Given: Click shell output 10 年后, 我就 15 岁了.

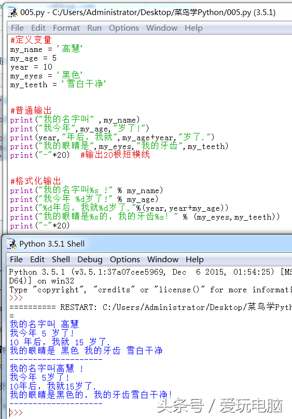Looking at the screenshot, I should point(60,342).
